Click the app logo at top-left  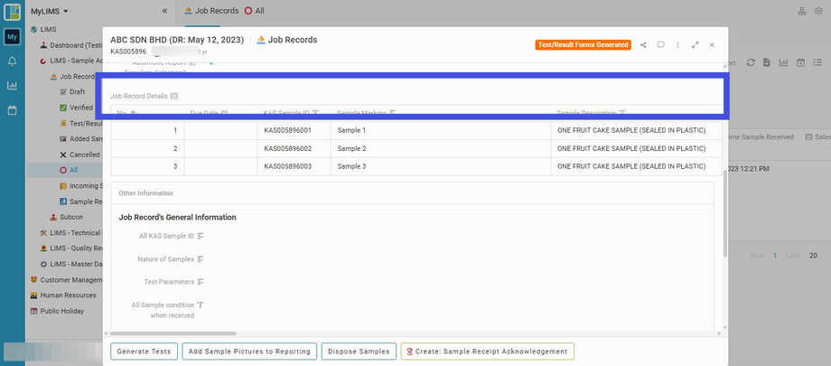(12, 12)
